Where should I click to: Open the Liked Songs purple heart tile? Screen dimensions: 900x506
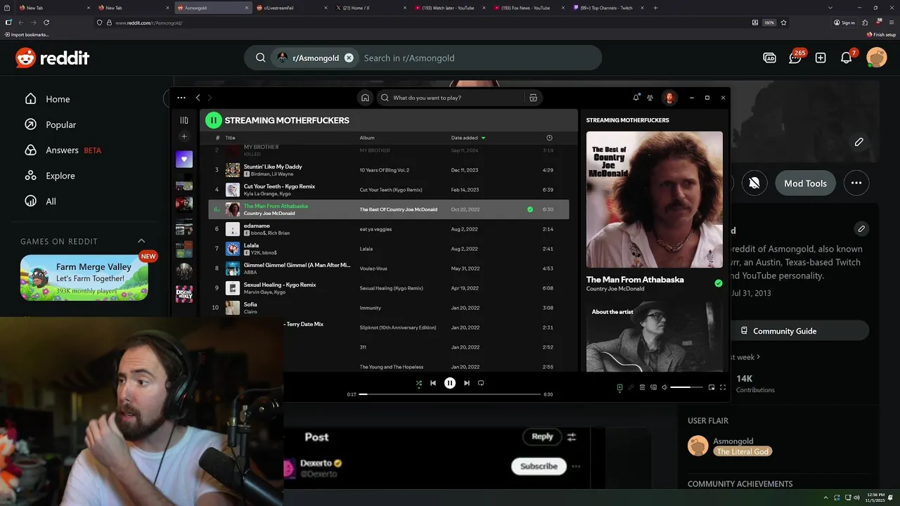[184, 159]
